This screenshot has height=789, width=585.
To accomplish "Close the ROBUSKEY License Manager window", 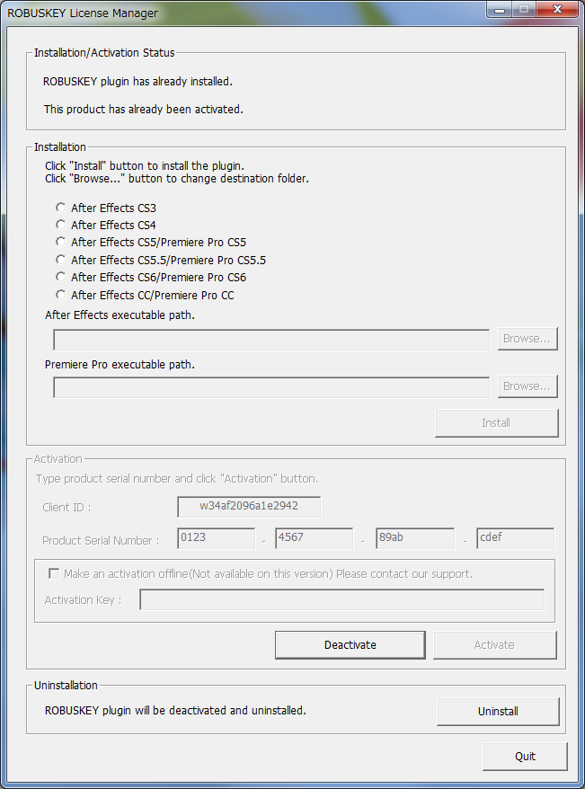I will click(557, 9).
